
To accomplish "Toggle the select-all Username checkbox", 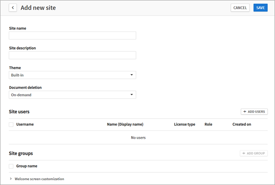I will pyautogui.click(x=11, y=124).
